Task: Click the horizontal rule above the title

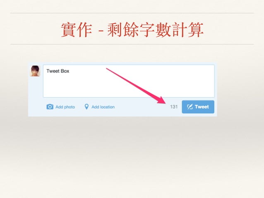Action: [132, 13]
